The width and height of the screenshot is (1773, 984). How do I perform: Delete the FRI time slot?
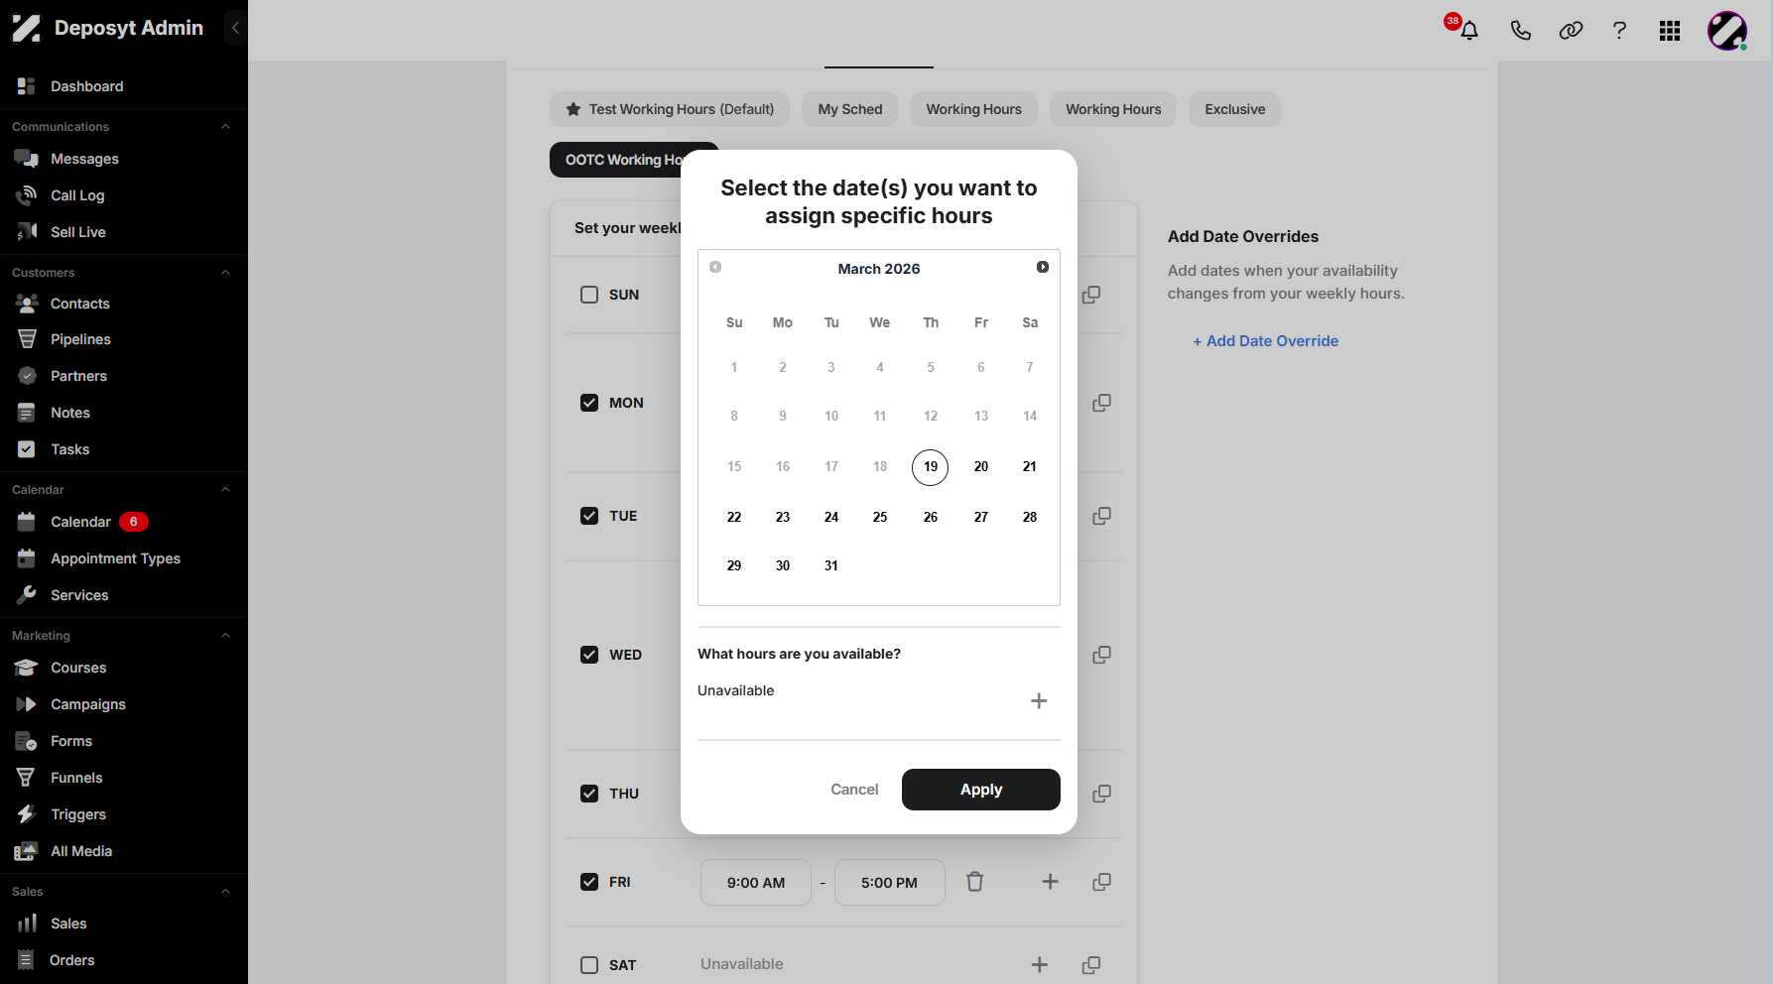coord(975,882)
